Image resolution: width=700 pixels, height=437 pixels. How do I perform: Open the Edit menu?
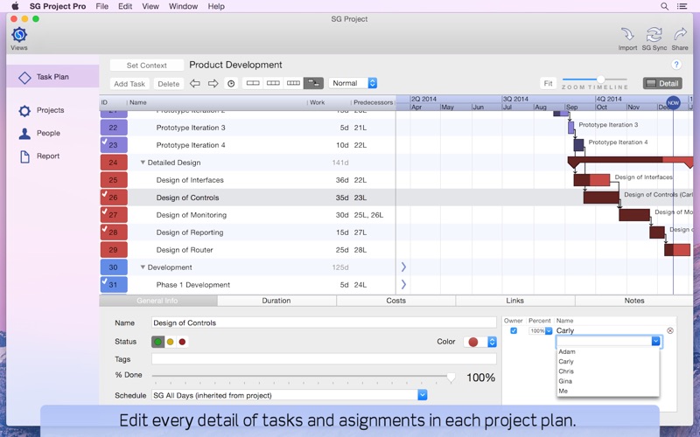tap(125, 6)
